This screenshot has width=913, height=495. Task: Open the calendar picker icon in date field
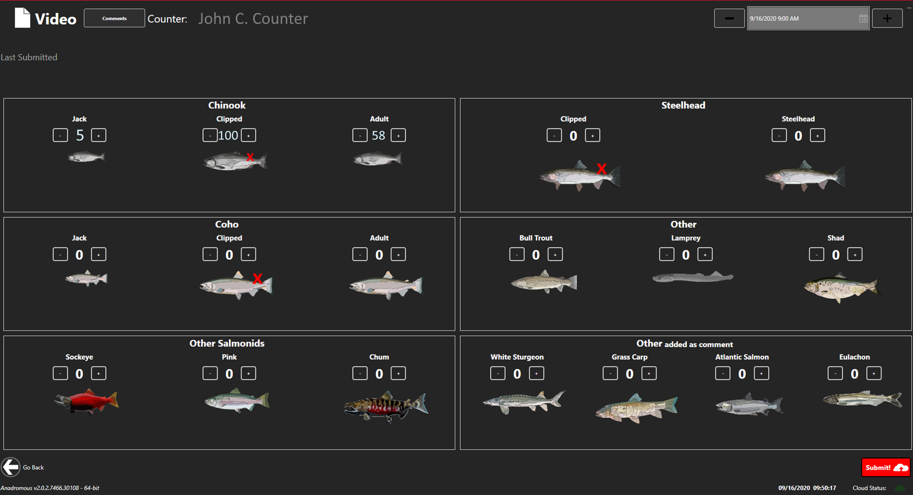tap(863, 18)
